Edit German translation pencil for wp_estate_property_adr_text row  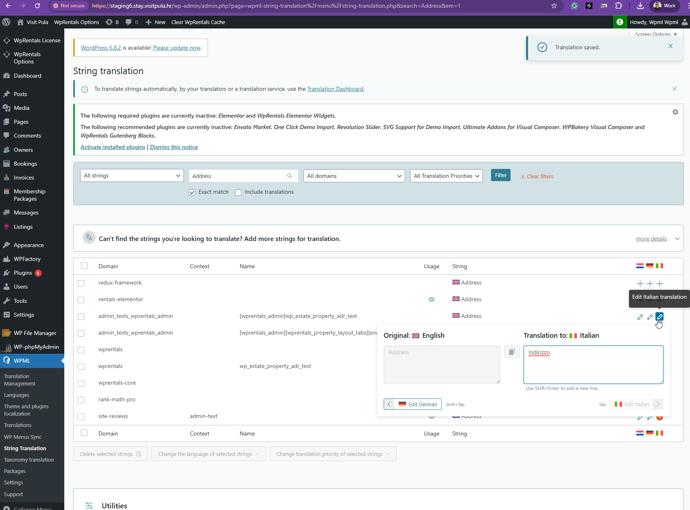pyautogui.click(x=650, y=317)
